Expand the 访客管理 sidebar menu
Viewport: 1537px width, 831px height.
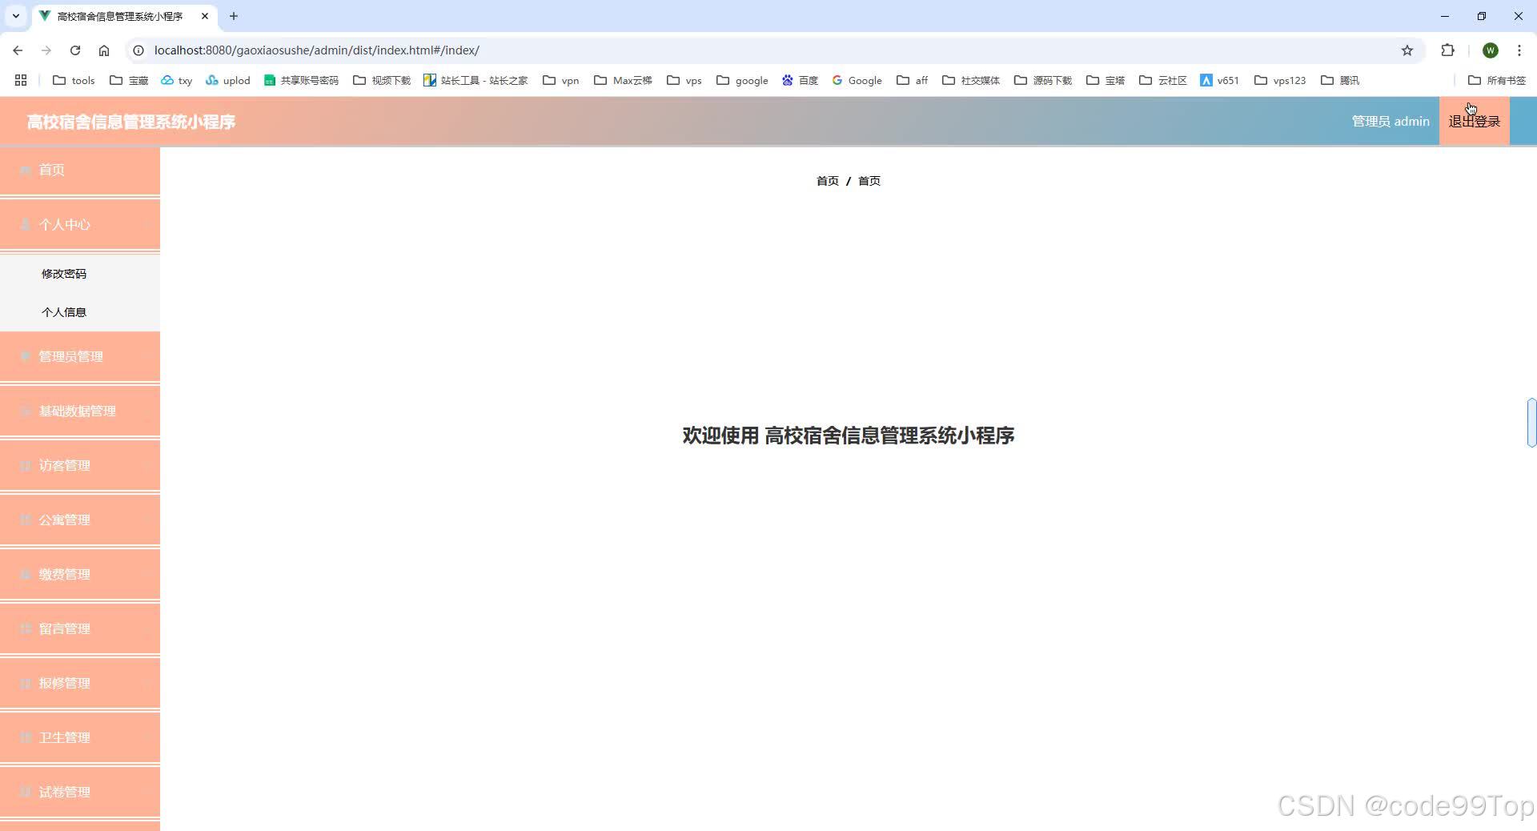point(80,465)
